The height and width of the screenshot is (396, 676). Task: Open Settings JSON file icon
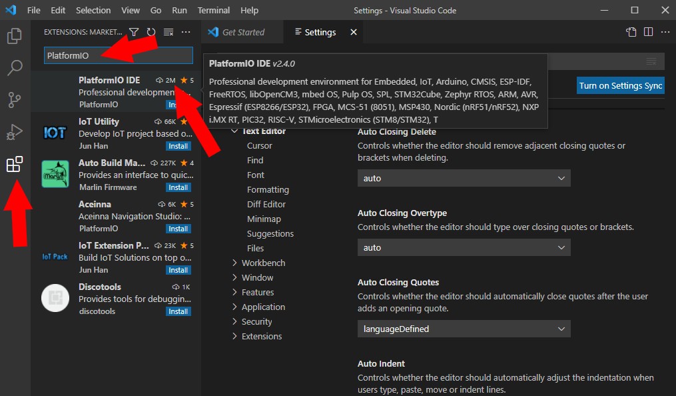[631, 32]
